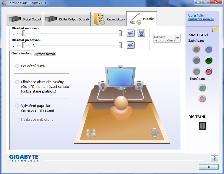Open Kalibrace mikrofonu link
The image size is (224, 174).
point(37,119)
